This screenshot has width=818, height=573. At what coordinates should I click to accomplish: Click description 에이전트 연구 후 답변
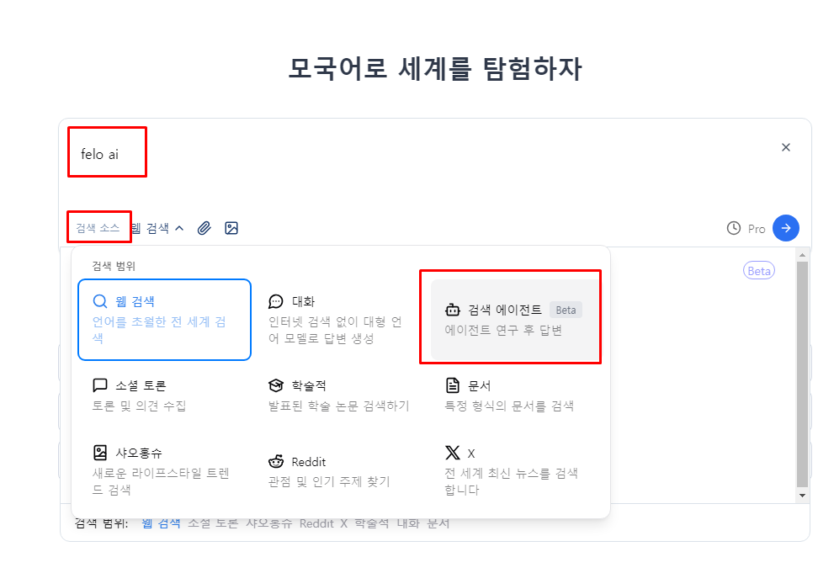(x=503, y=330)
